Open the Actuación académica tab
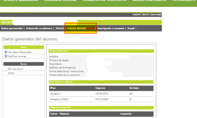The width and height of the screenshot is (197, 118). (39, 28)
